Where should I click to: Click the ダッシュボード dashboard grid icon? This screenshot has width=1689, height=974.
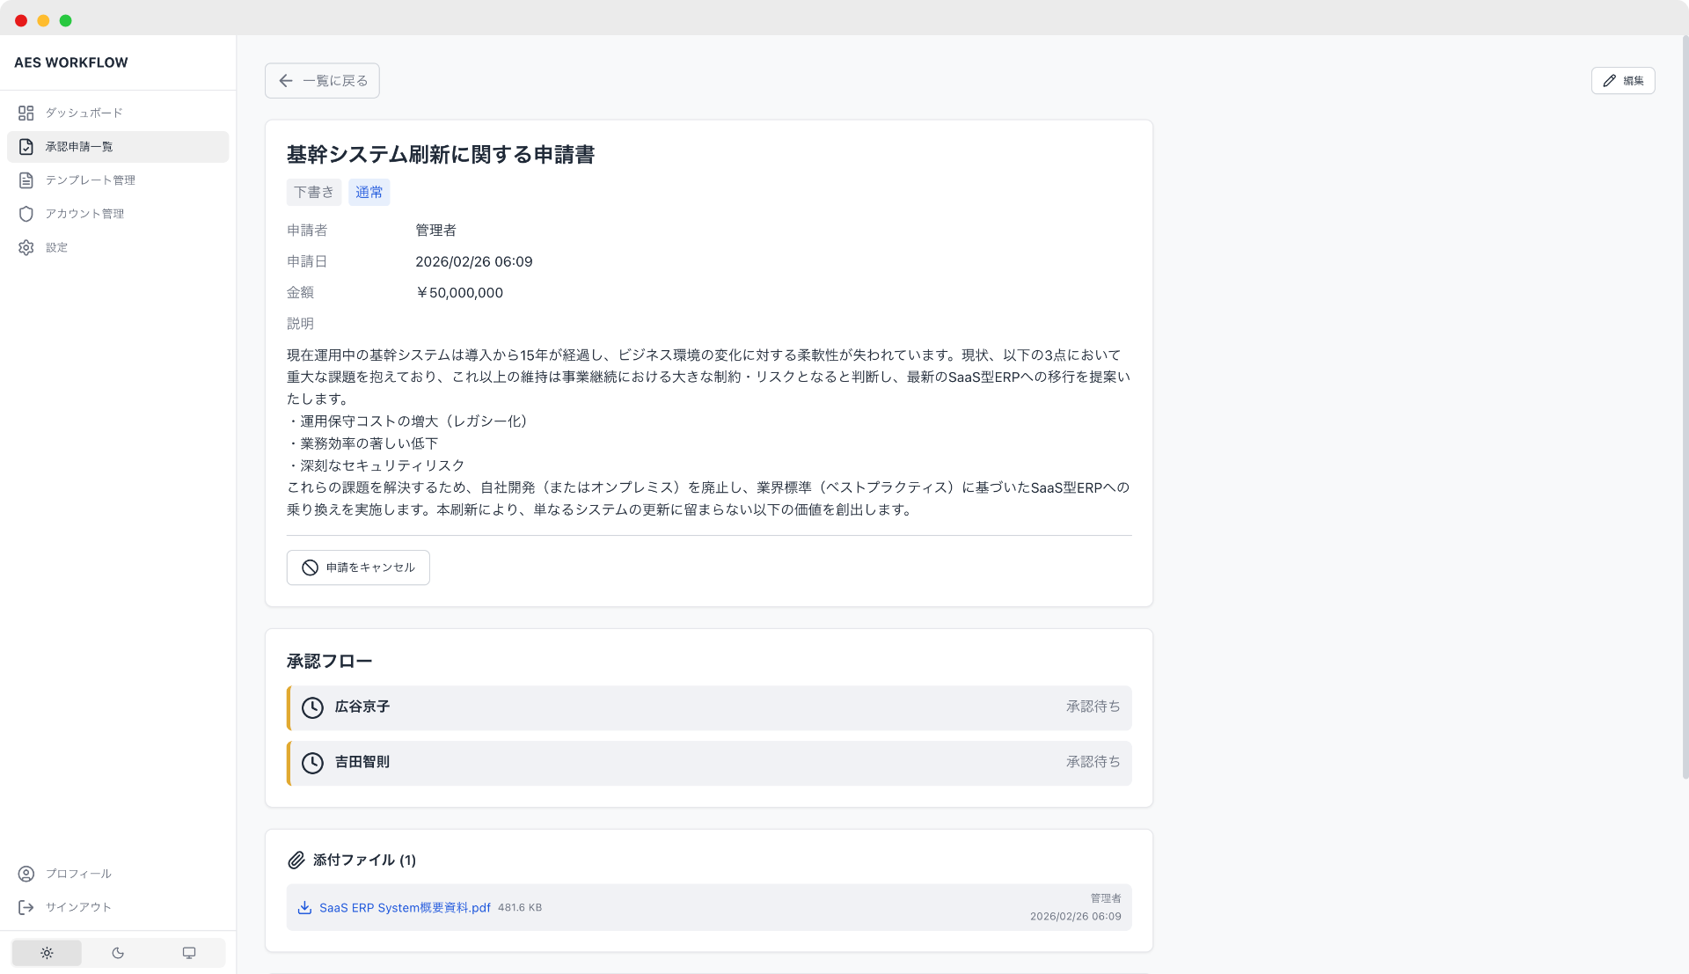point(26,113)
